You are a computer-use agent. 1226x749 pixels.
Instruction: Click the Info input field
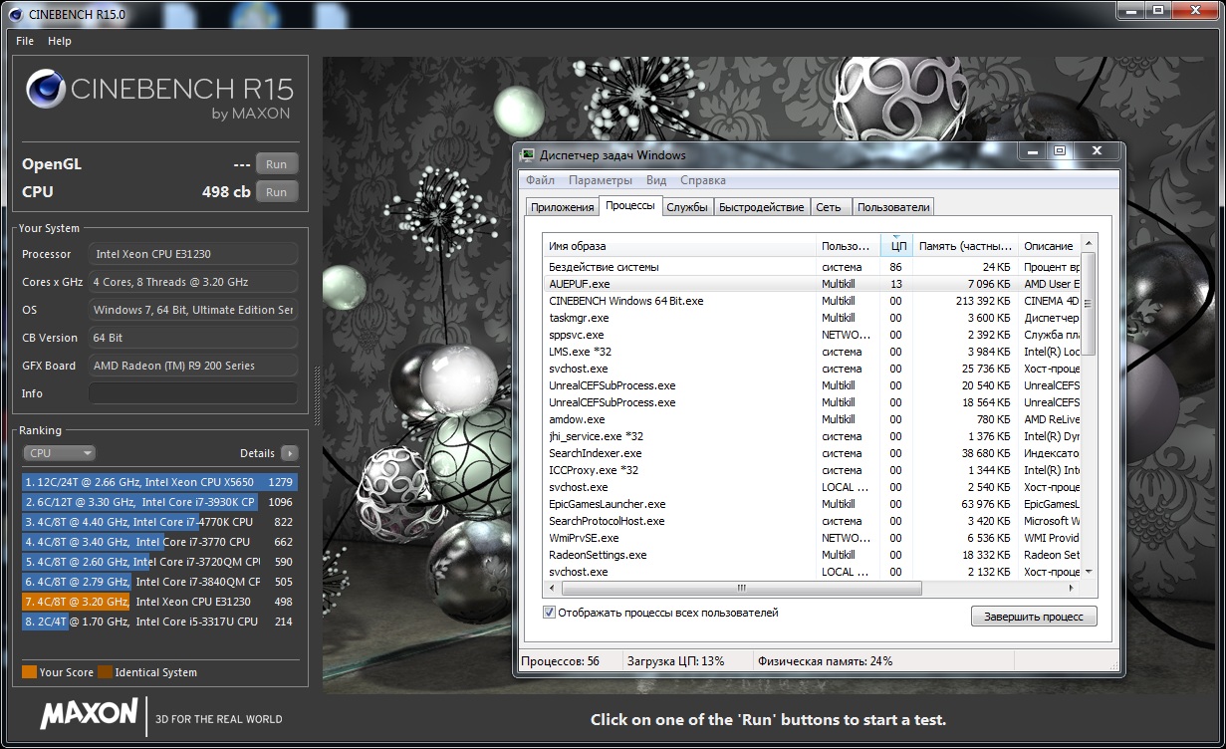click(193, 393)
